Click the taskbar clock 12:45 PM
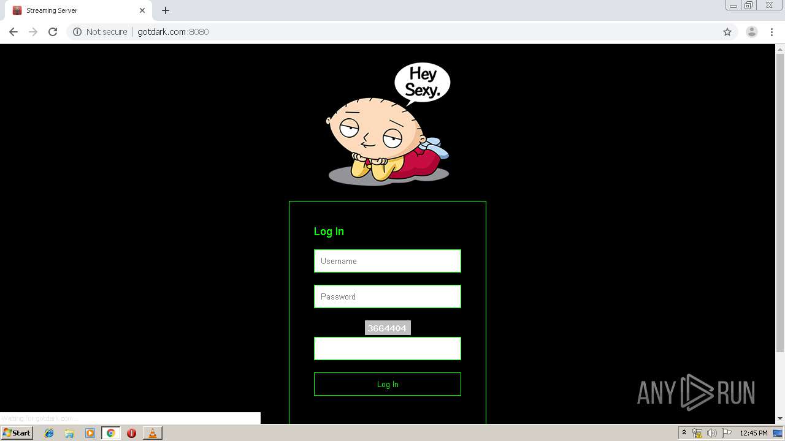 pos(754,433)
